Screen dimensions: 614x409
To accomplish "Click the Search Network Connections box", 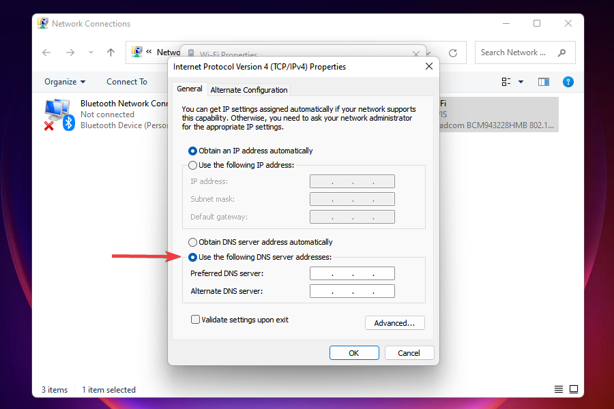I will [x=525, y=52].
